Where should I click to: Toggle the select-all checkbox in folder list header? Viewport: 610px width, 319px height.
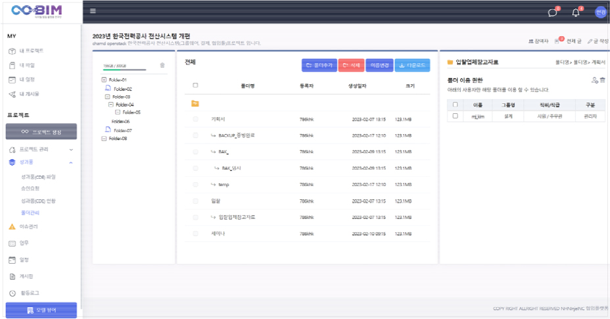pyautogui.click(x=195, y=86)
